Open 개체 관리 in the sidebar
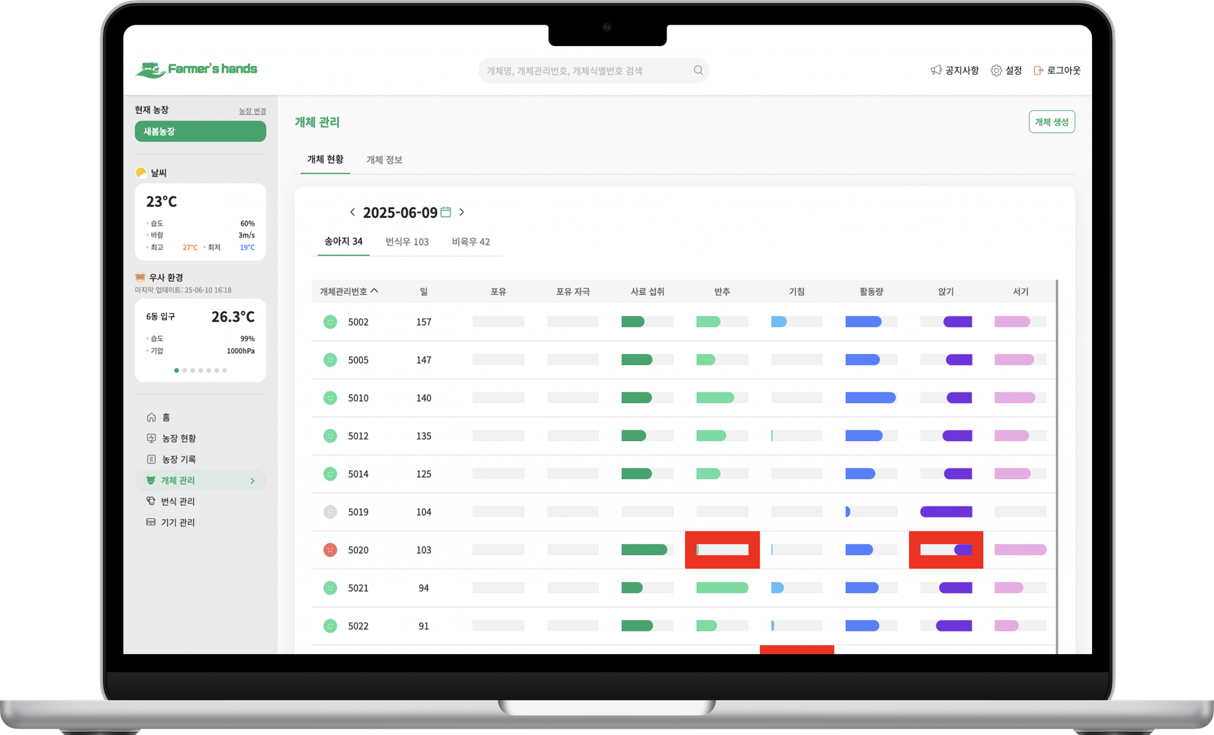 coord(200,480)
